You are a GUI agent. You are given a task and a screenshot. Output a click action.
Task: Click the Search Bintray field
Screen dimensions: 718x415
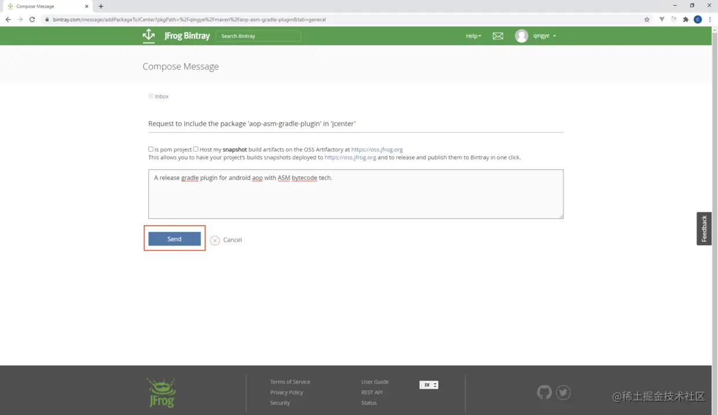[x=258, y=36]
